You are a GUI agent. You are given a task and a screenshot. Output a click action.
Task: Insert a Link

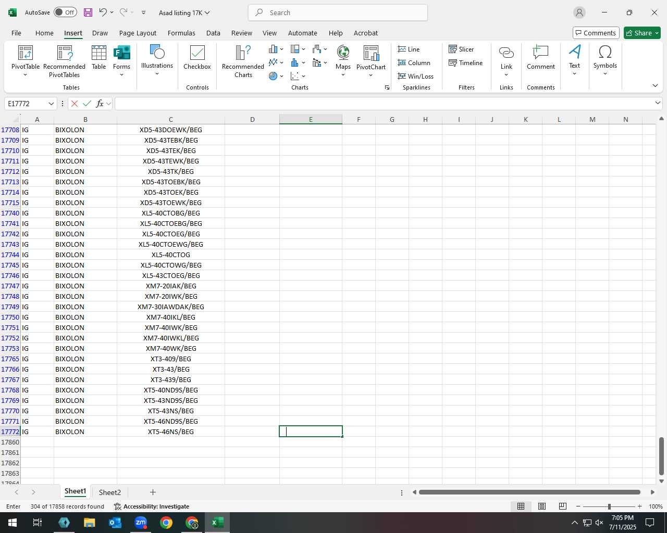[507, 60]
